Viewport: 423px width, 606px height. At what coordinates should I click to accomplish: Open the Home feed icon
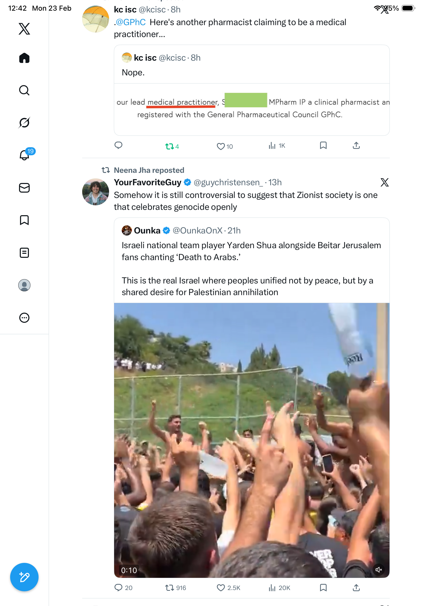coord(24,58)
